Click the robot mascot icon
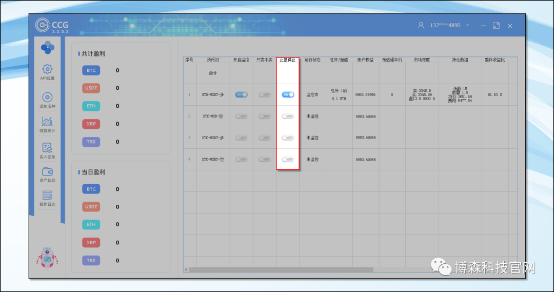Viewport: 554px width, 292px height. pyautogui.click(x=47, y=257)
